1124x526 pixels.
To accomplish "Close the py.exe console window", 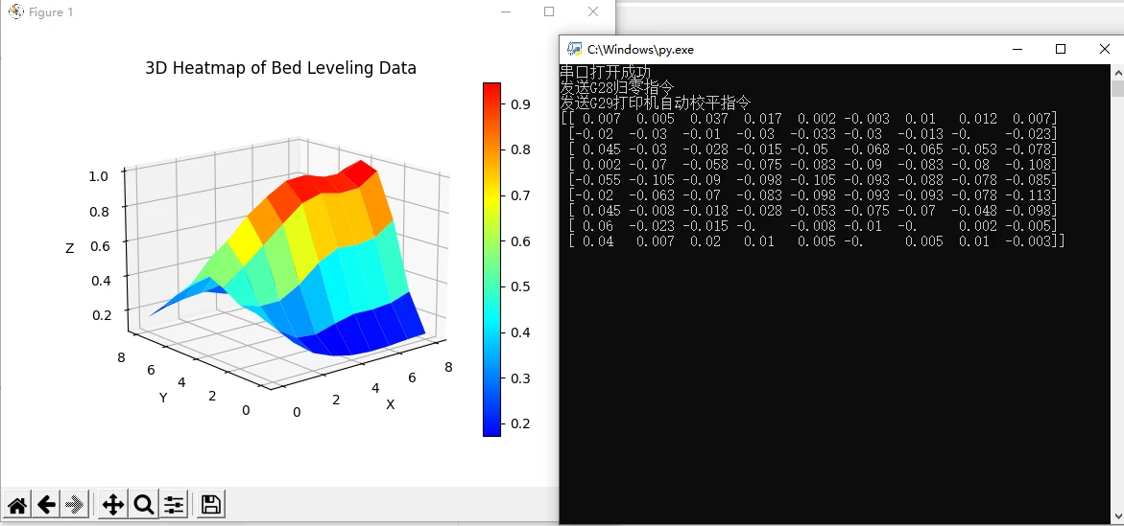I will [x=1105, y=49].
